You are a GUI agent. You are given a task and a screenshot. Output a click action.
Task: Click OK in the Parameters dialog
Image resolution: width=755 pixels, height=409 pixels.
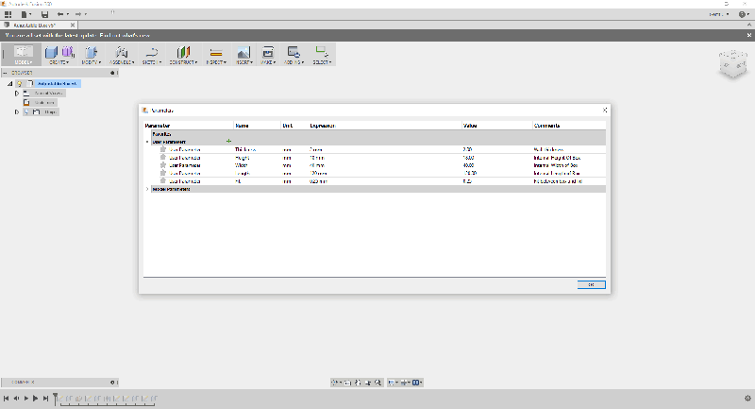[591, 284]
